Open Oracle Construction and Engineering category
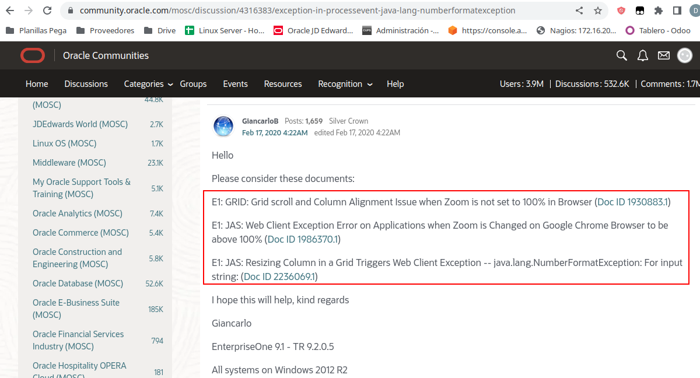 click(77, 258)
